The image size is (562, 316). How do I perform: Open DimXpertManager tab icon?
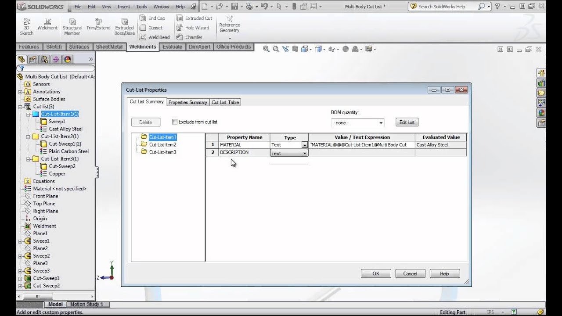[56, 60]
